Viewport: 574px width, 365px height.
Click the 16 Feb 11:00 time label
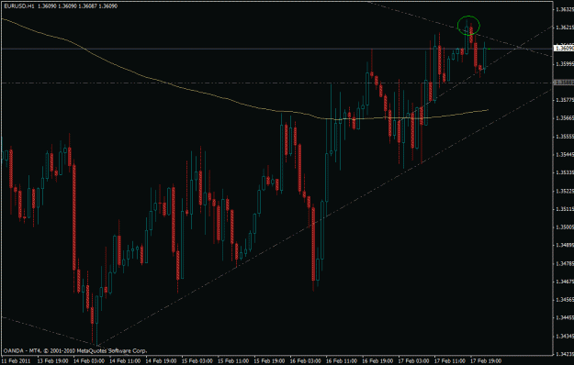coord(342,360)
